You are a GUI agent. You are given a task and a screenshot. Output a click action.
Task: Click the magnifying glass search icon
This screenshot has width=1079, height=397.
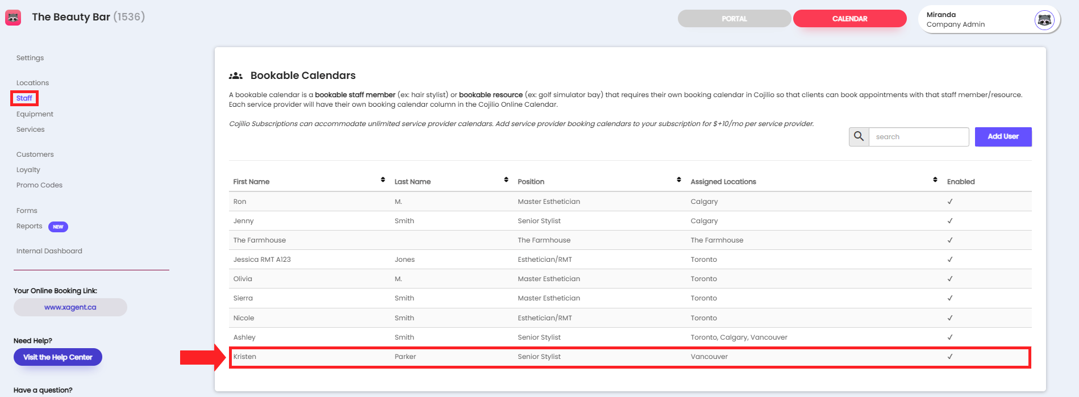pos(859,136)
